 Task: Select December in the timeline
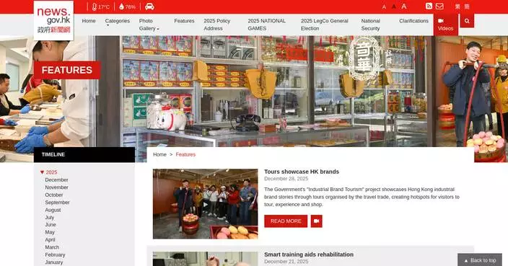click(56, 179)
